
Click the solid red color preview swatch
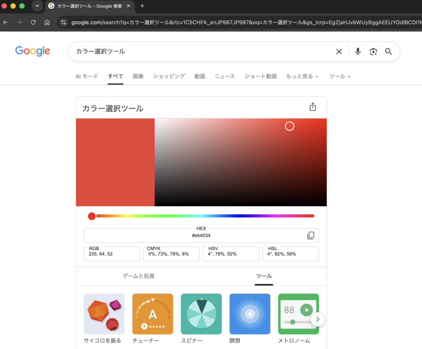click(x=115, y=162)
